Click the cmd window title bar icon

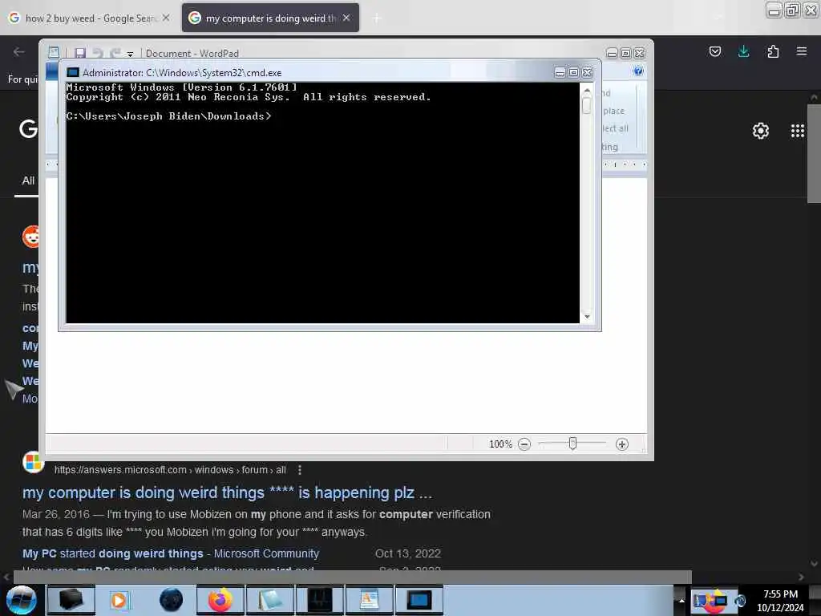click(x=73, y=72)
